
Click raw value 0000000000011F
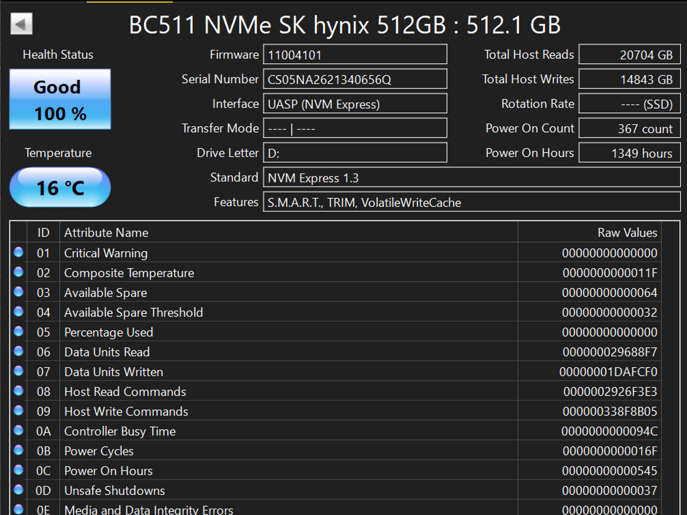pyautogui.click(x=610, y=273)
